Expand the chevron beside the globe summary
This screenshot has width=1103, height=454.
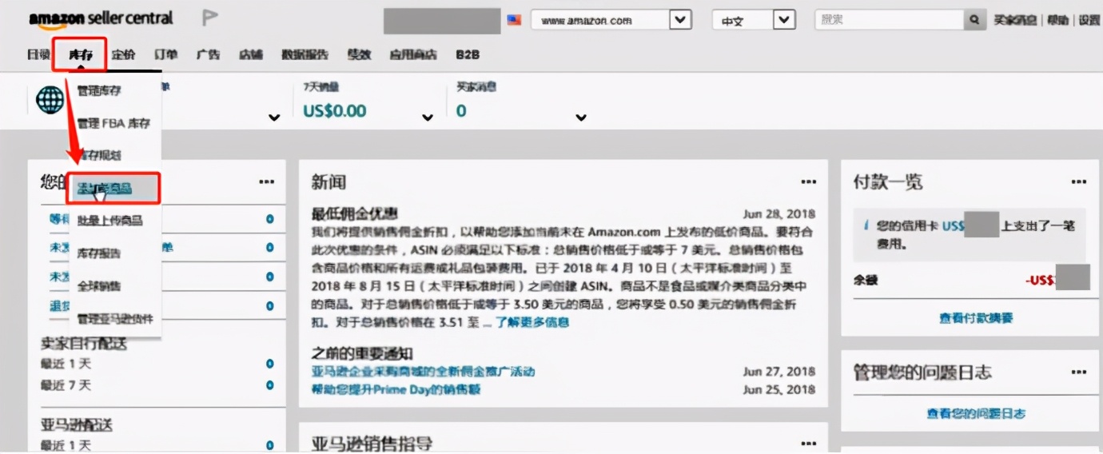click(274, 118)
